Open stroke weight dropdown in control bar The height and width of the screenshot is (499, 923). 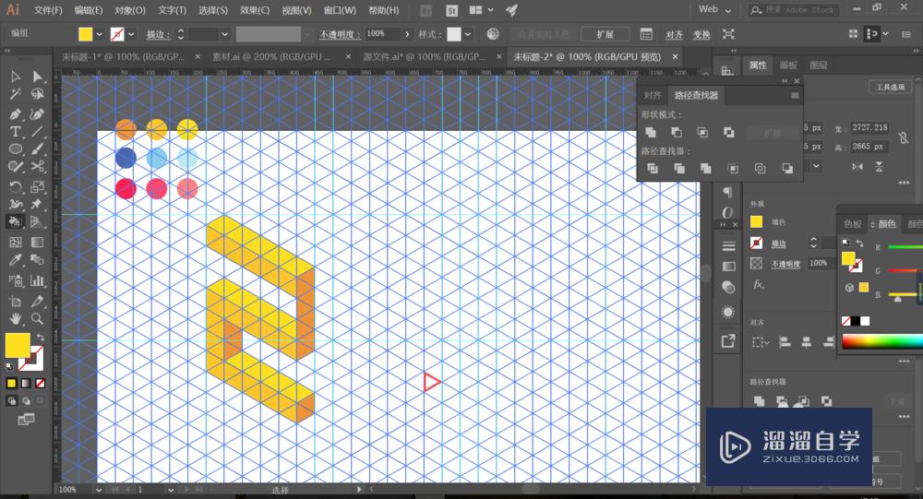[x=224, y=34]
